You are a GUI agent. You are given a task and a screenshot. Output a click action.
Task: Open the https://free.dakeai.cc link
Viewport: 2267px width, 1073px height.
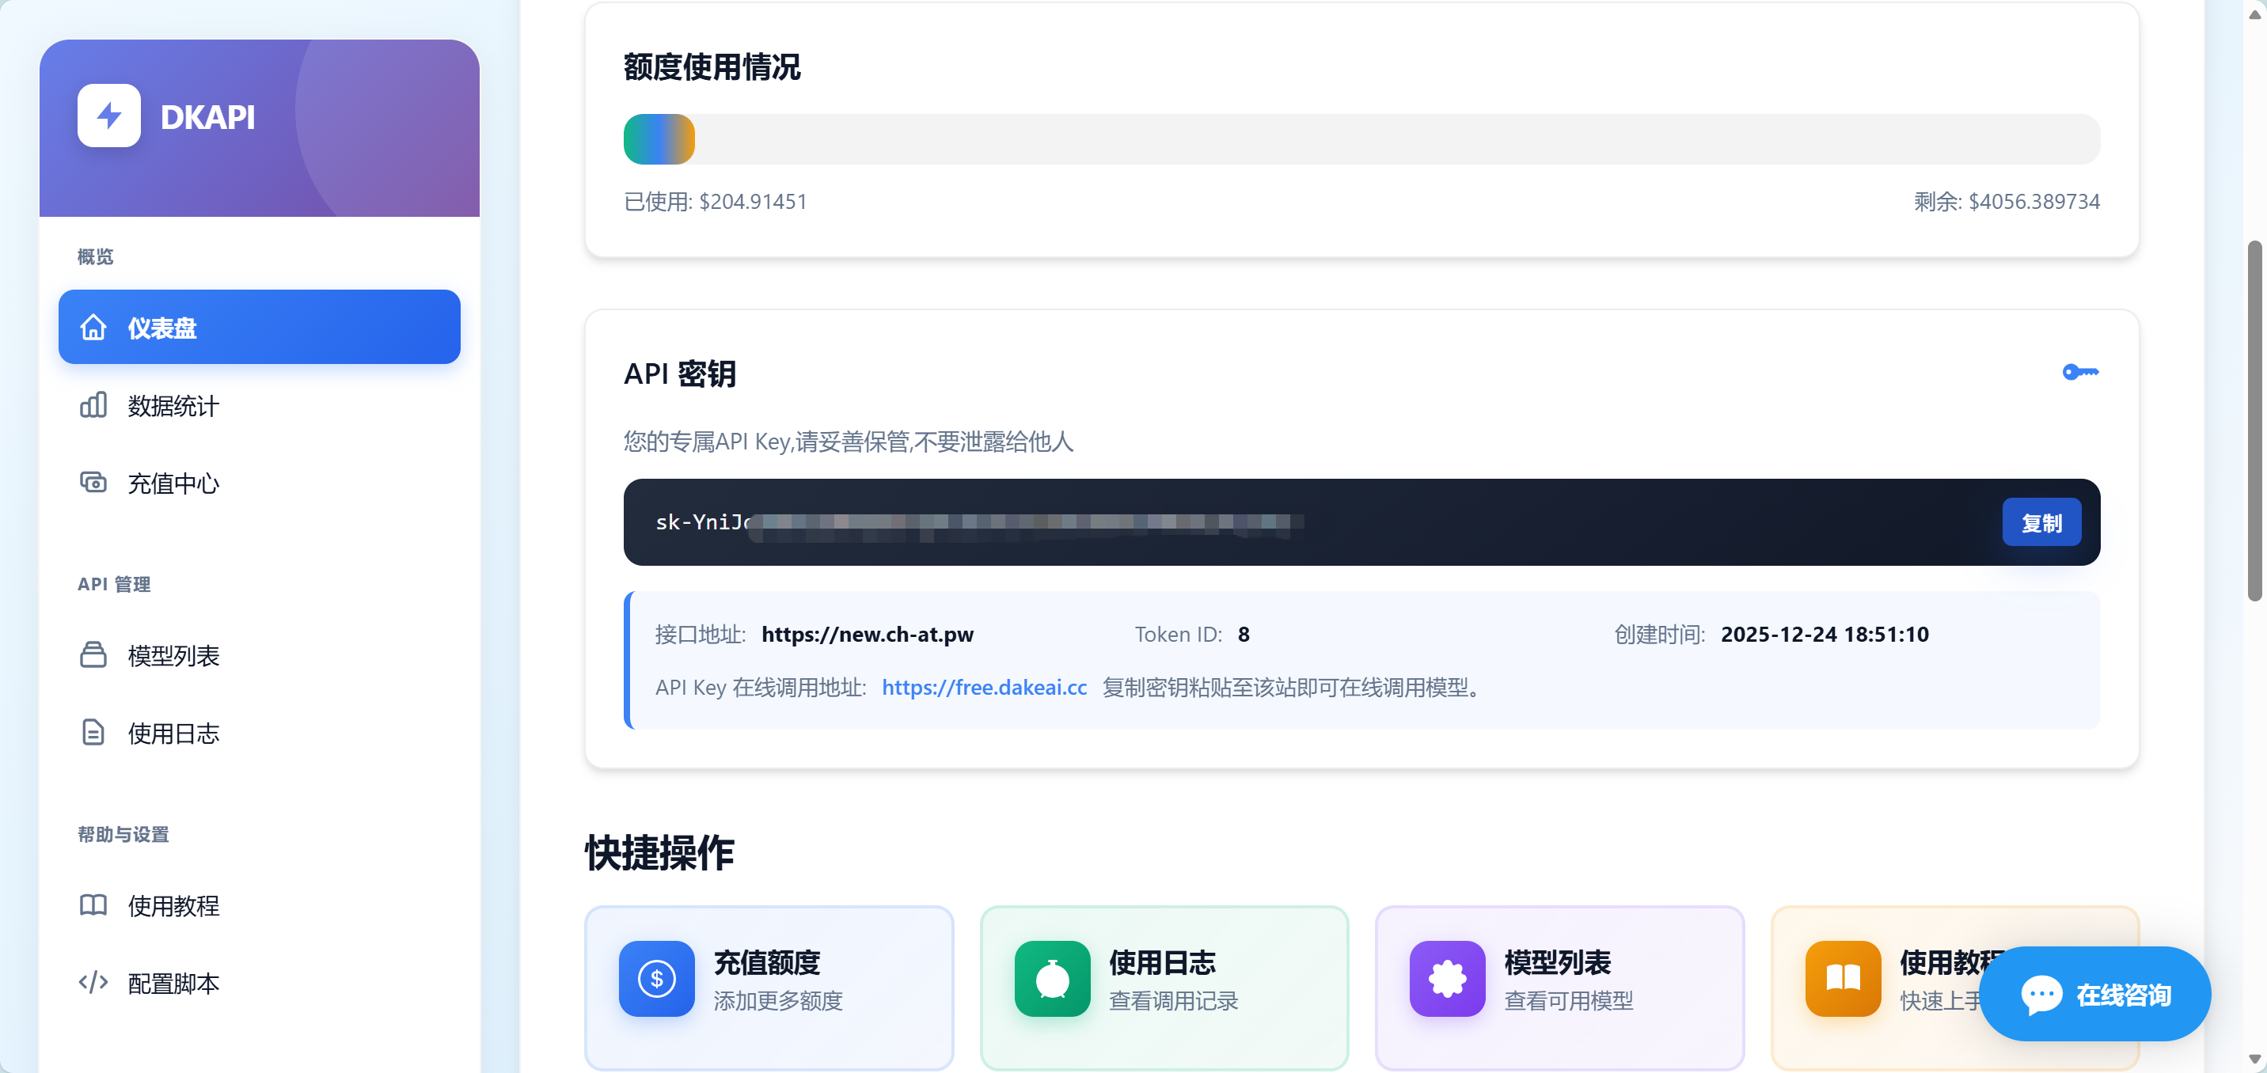click(983, 687)
